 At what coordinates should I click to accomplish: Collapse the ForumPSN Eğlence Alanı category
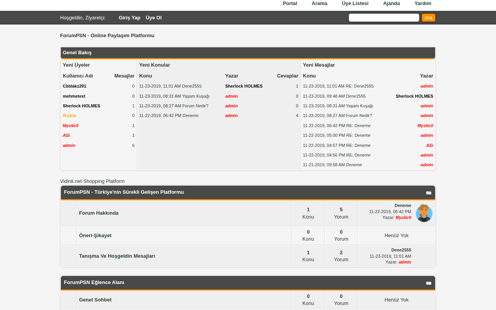click(x=429, y=283)
